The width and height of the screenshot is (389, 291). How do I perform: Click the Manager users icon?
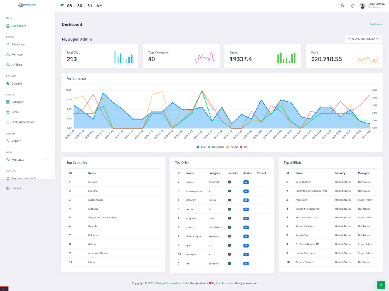[x=8, y=54]
